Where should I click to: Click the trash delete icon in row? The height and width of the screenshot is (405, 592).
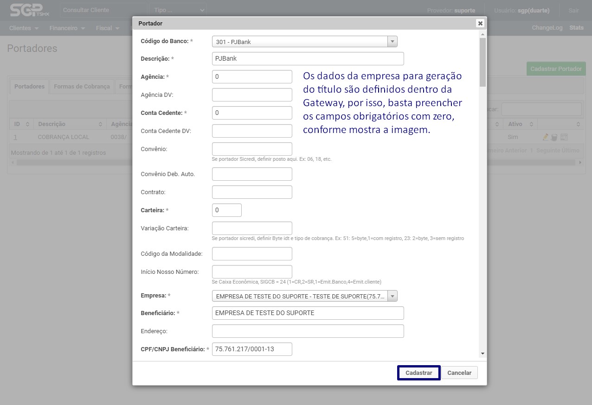pyautogui.click(x=554, y=137)
